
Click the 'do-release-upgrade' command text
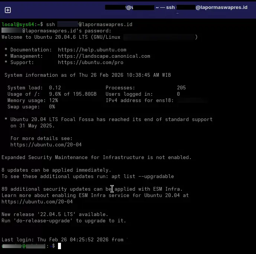pos(43,221)
